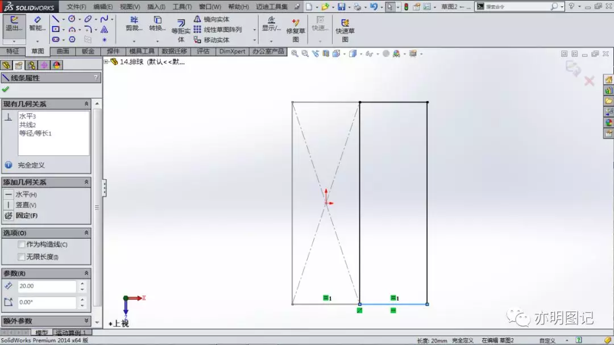The image size is (614, 345).
Task: Click the 剪裁 Trim Entities tool
Action: [134, 23]
